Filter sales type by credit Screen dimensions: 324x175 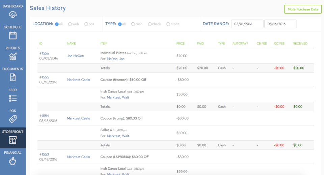168,24
